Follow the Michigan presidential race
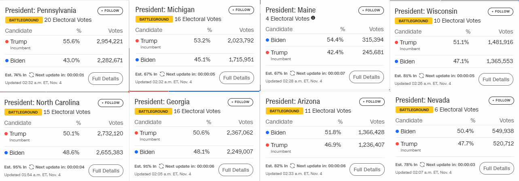This screenshot has width=519, height=181. point(242,10)
